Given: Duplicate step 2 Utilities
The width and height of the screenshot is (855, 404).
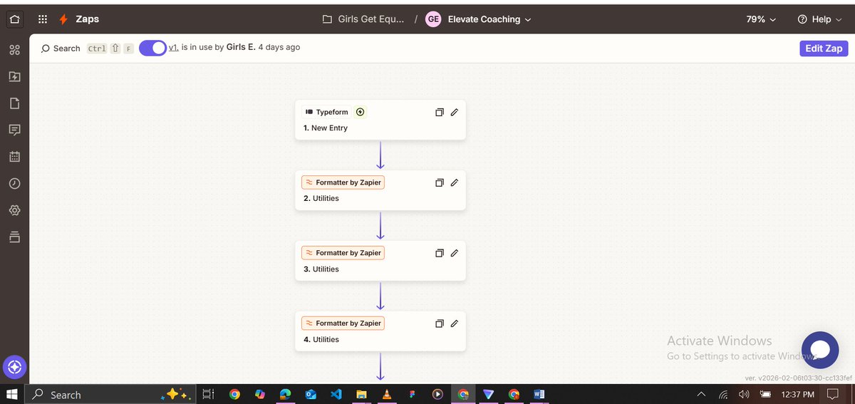Looking at the screenshot, I should pyautogui.click(x=440, y=182).
